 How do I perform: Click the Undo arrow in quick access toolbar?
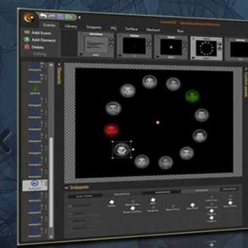pos(43,16)
